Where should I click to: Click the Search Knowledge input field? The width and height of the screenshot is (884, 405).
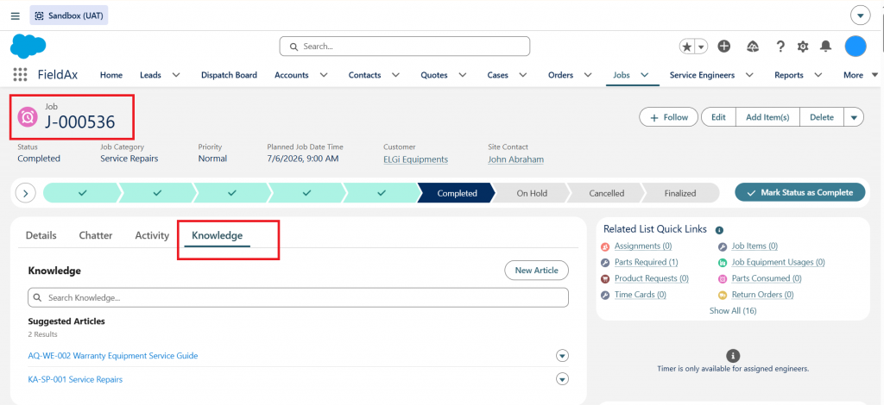click(x=298, y=297)
